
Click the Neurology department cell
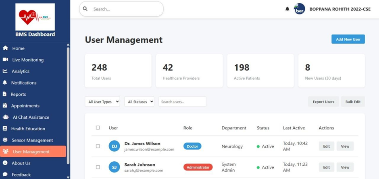point(232,146)
